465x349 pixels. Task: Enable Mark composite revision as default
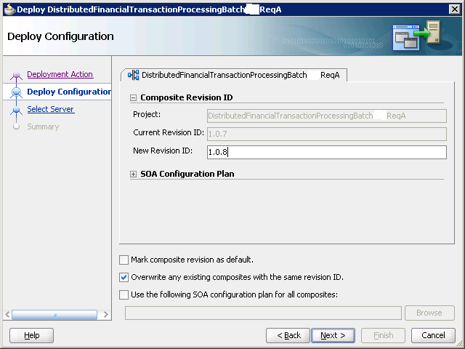(x=124, y=260)
